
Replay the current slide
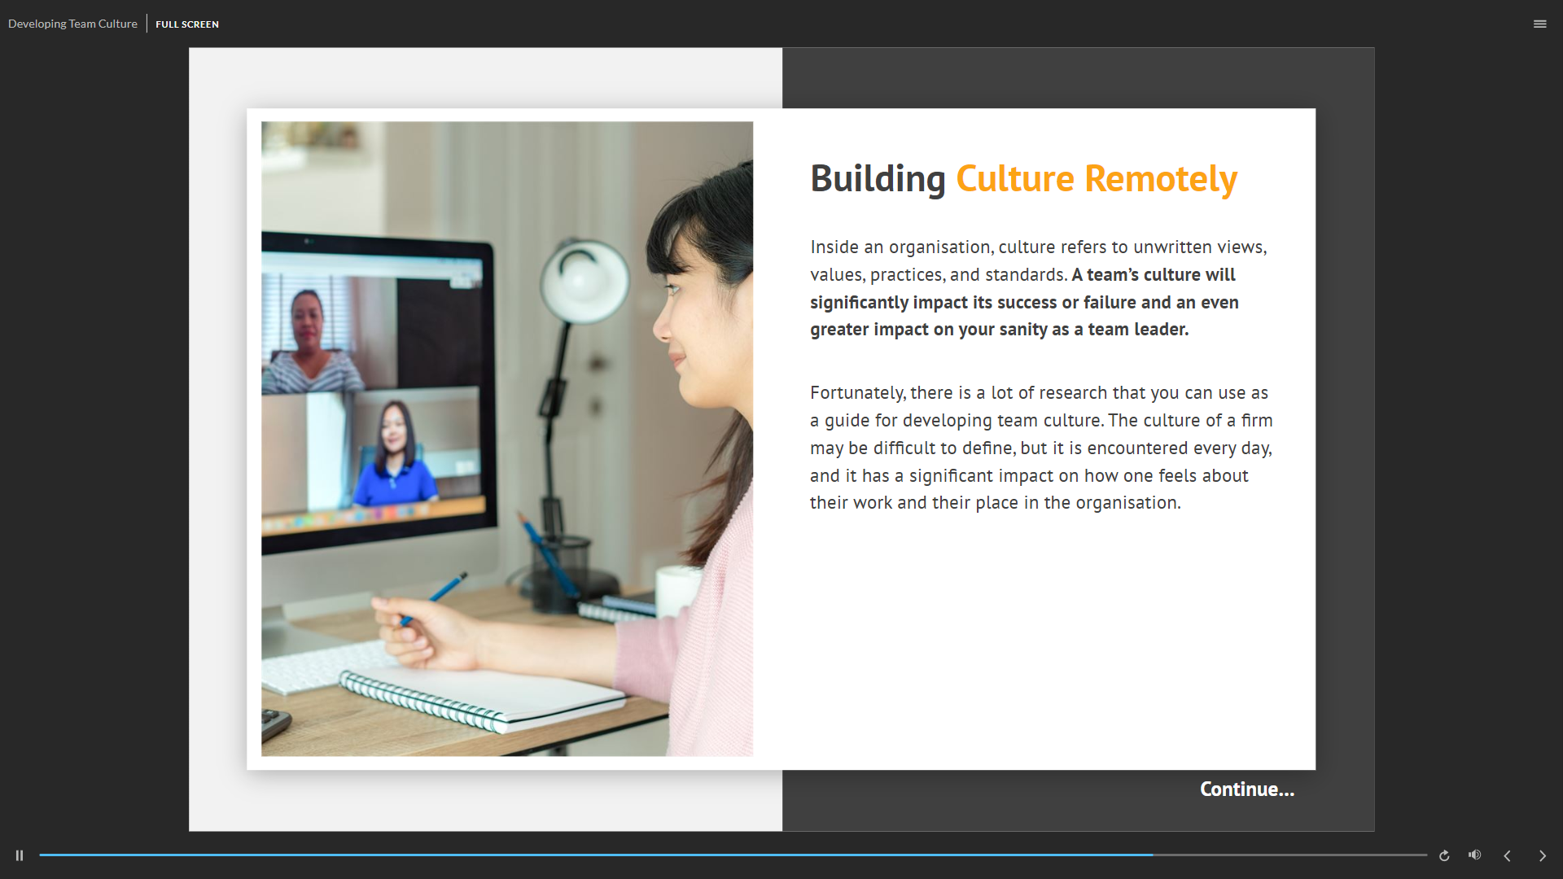[1444, 855]
